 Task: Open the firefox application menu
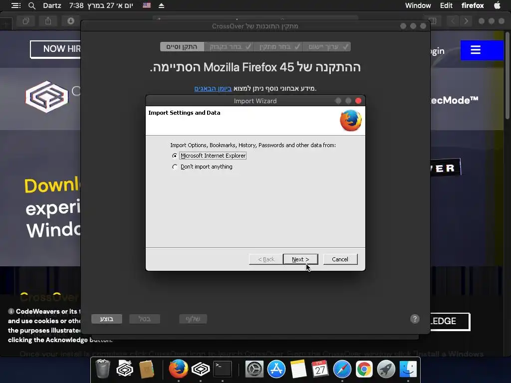[473, 5]
